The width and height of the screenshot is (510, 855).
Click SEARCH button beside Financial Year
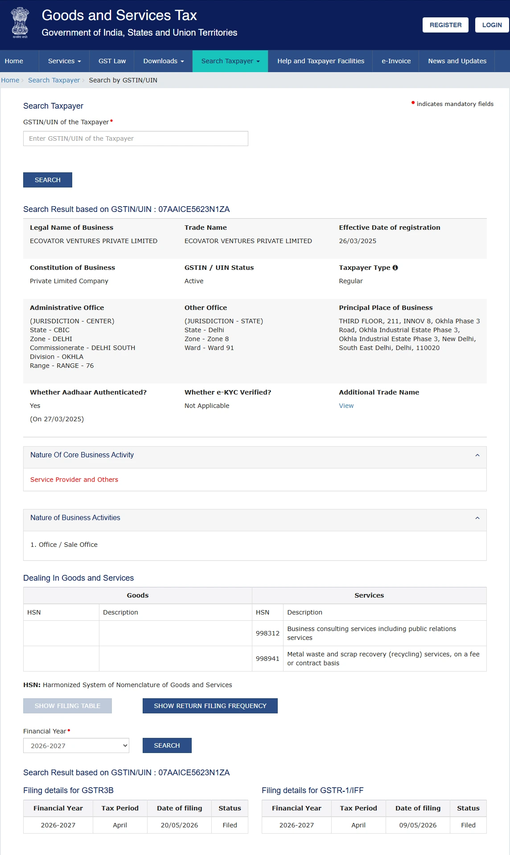(167, 745)
